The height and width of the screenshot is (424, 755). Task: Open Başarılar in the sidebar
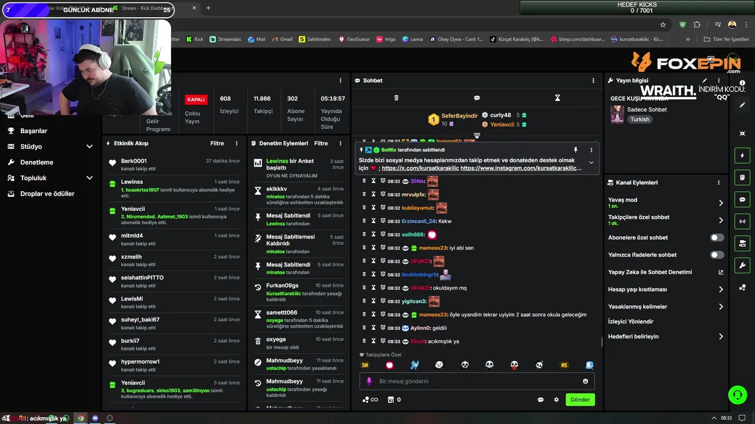click(x=34, y=131)
